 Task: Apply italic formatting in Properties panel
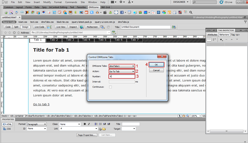pos(89,124)
